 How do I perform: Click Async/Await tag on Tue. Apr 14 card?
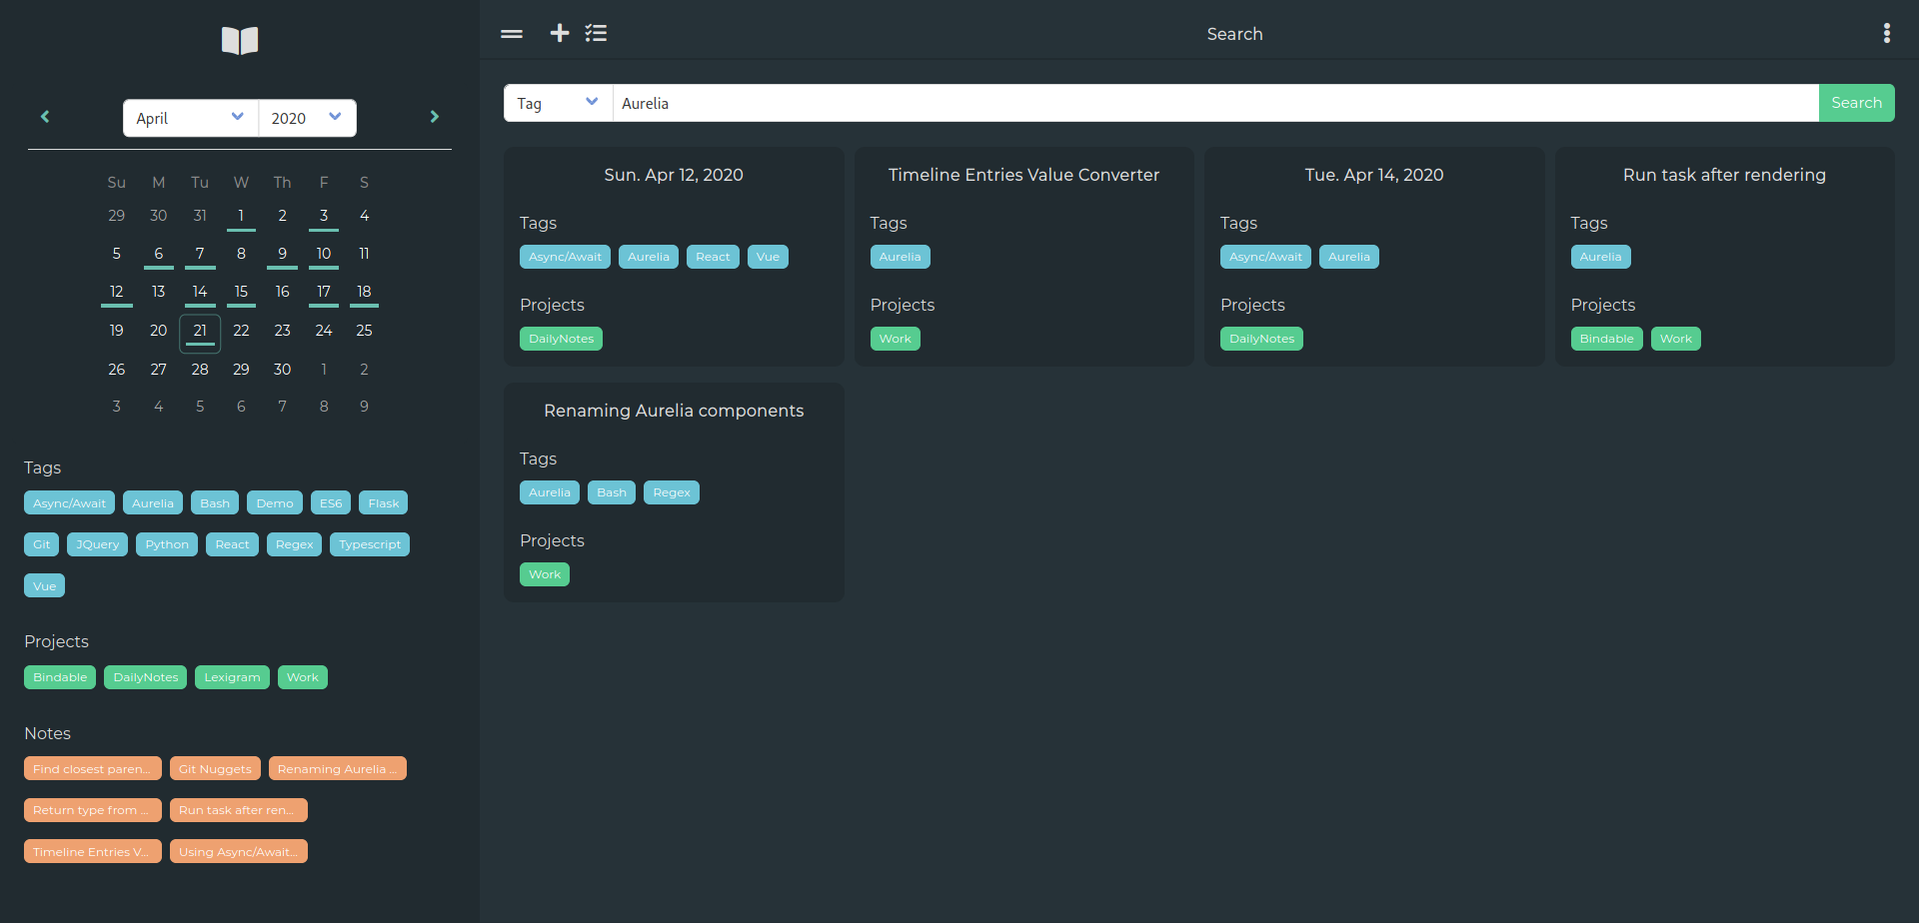pyautogui.click(x=1265, y=257)
